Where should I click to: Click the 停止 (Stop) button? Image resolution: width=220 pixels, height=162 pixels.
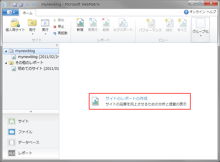59,27
